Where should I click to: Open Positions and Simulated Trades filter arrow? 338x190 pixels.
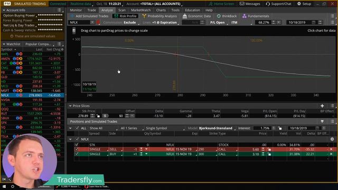[322, 121]
